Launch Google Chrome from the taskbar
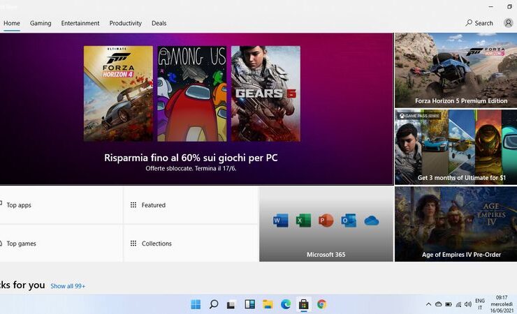This screenshot has width=517, height=314. pyautogui.click(x=322, y=304)
